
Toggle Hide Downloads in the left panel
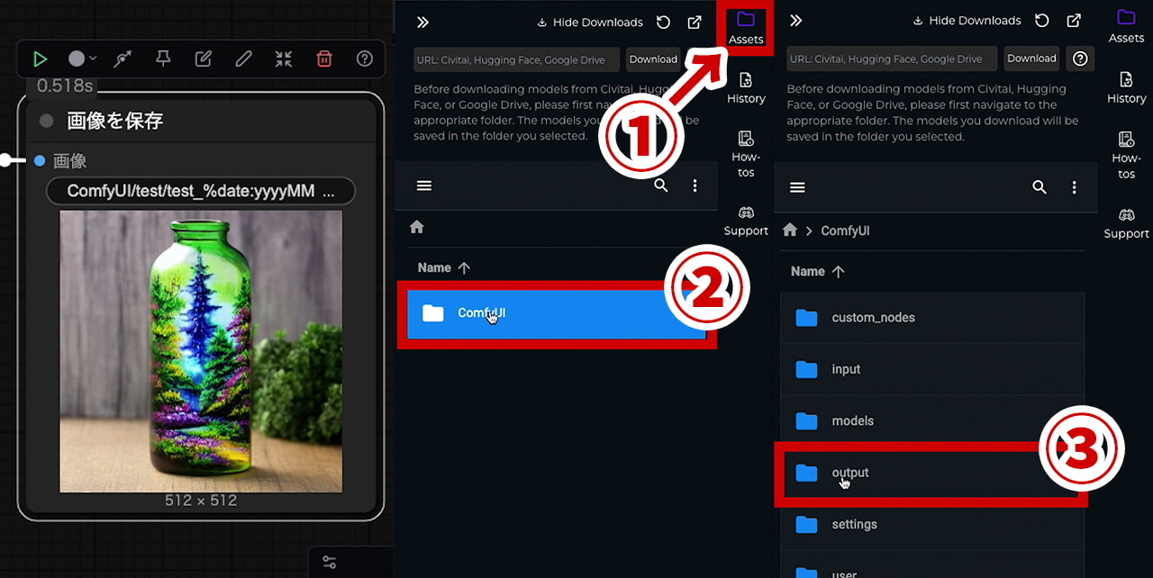[x=590, y=22]
